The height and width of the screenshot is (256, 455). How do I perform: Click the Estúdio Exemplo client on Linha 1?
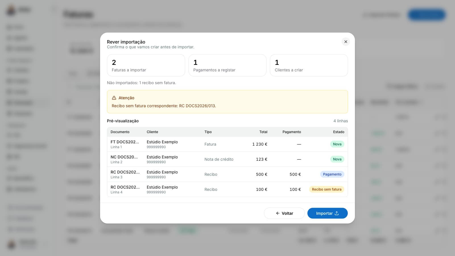162,142
